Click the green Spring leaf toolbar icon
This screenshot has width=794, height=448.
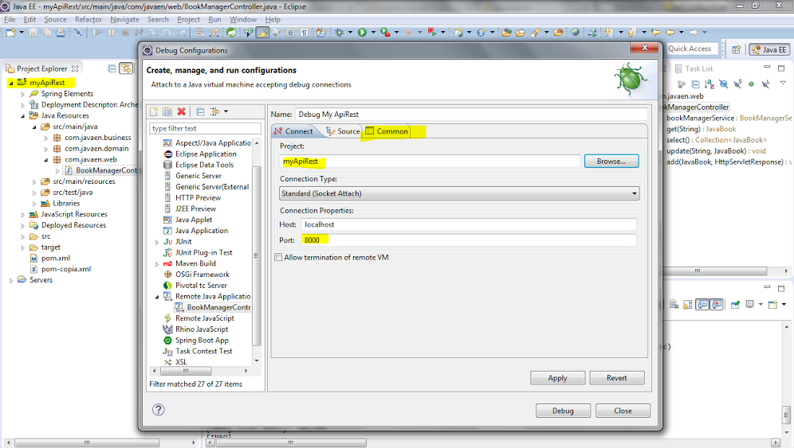pos(231,33)
